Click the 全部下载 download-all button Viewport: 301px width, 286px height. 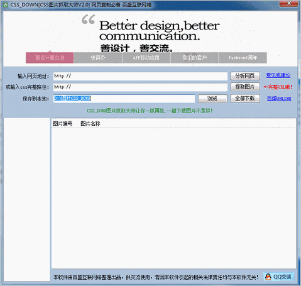coord(245,99)
